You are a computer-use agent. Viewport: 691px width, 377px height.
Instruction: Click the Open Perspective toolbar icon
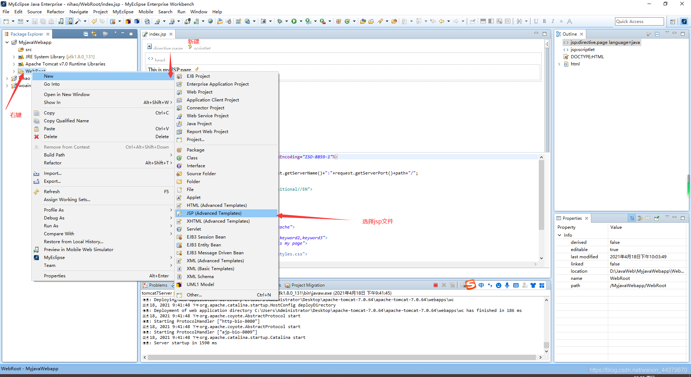[673, 22]
